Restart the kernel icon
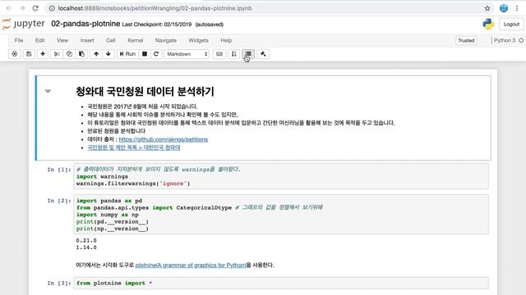The image size is (526, 295). pyautogui.click(x=156, y=54)
